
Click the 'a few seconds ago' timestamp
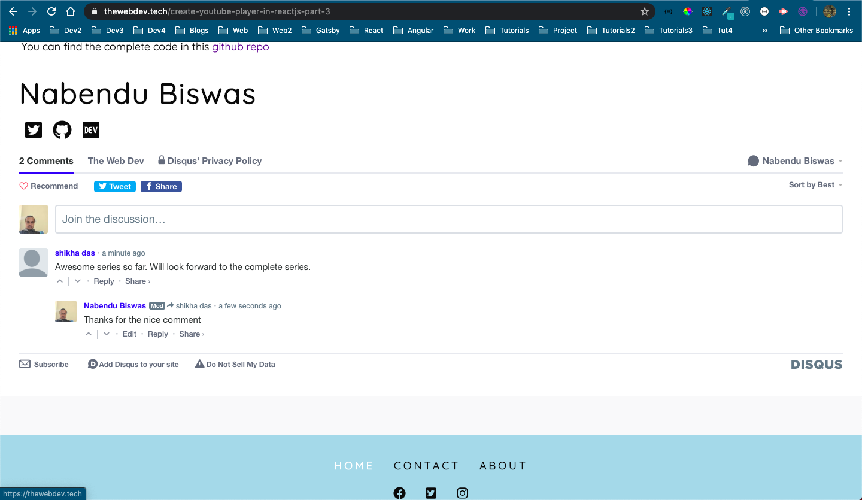(250, 306)
